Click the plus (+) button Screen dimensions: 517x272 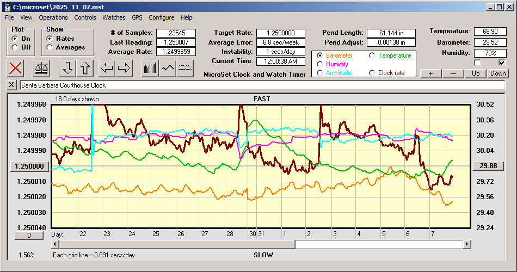[430, 73]
